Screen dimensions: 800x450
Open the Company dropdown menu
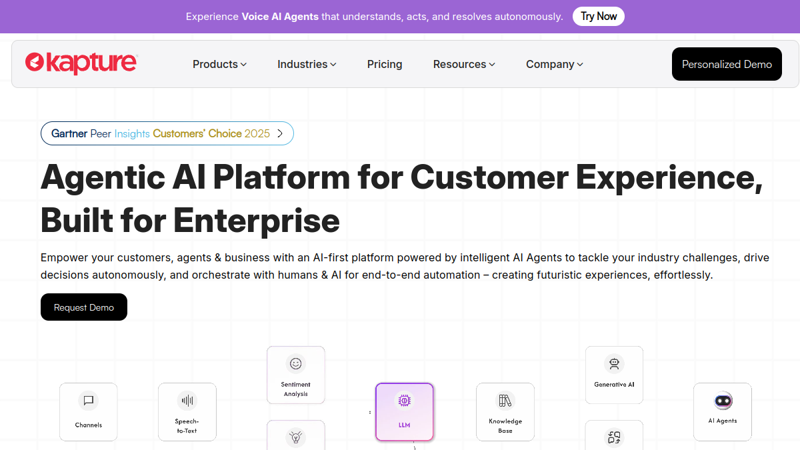[555, 64]
